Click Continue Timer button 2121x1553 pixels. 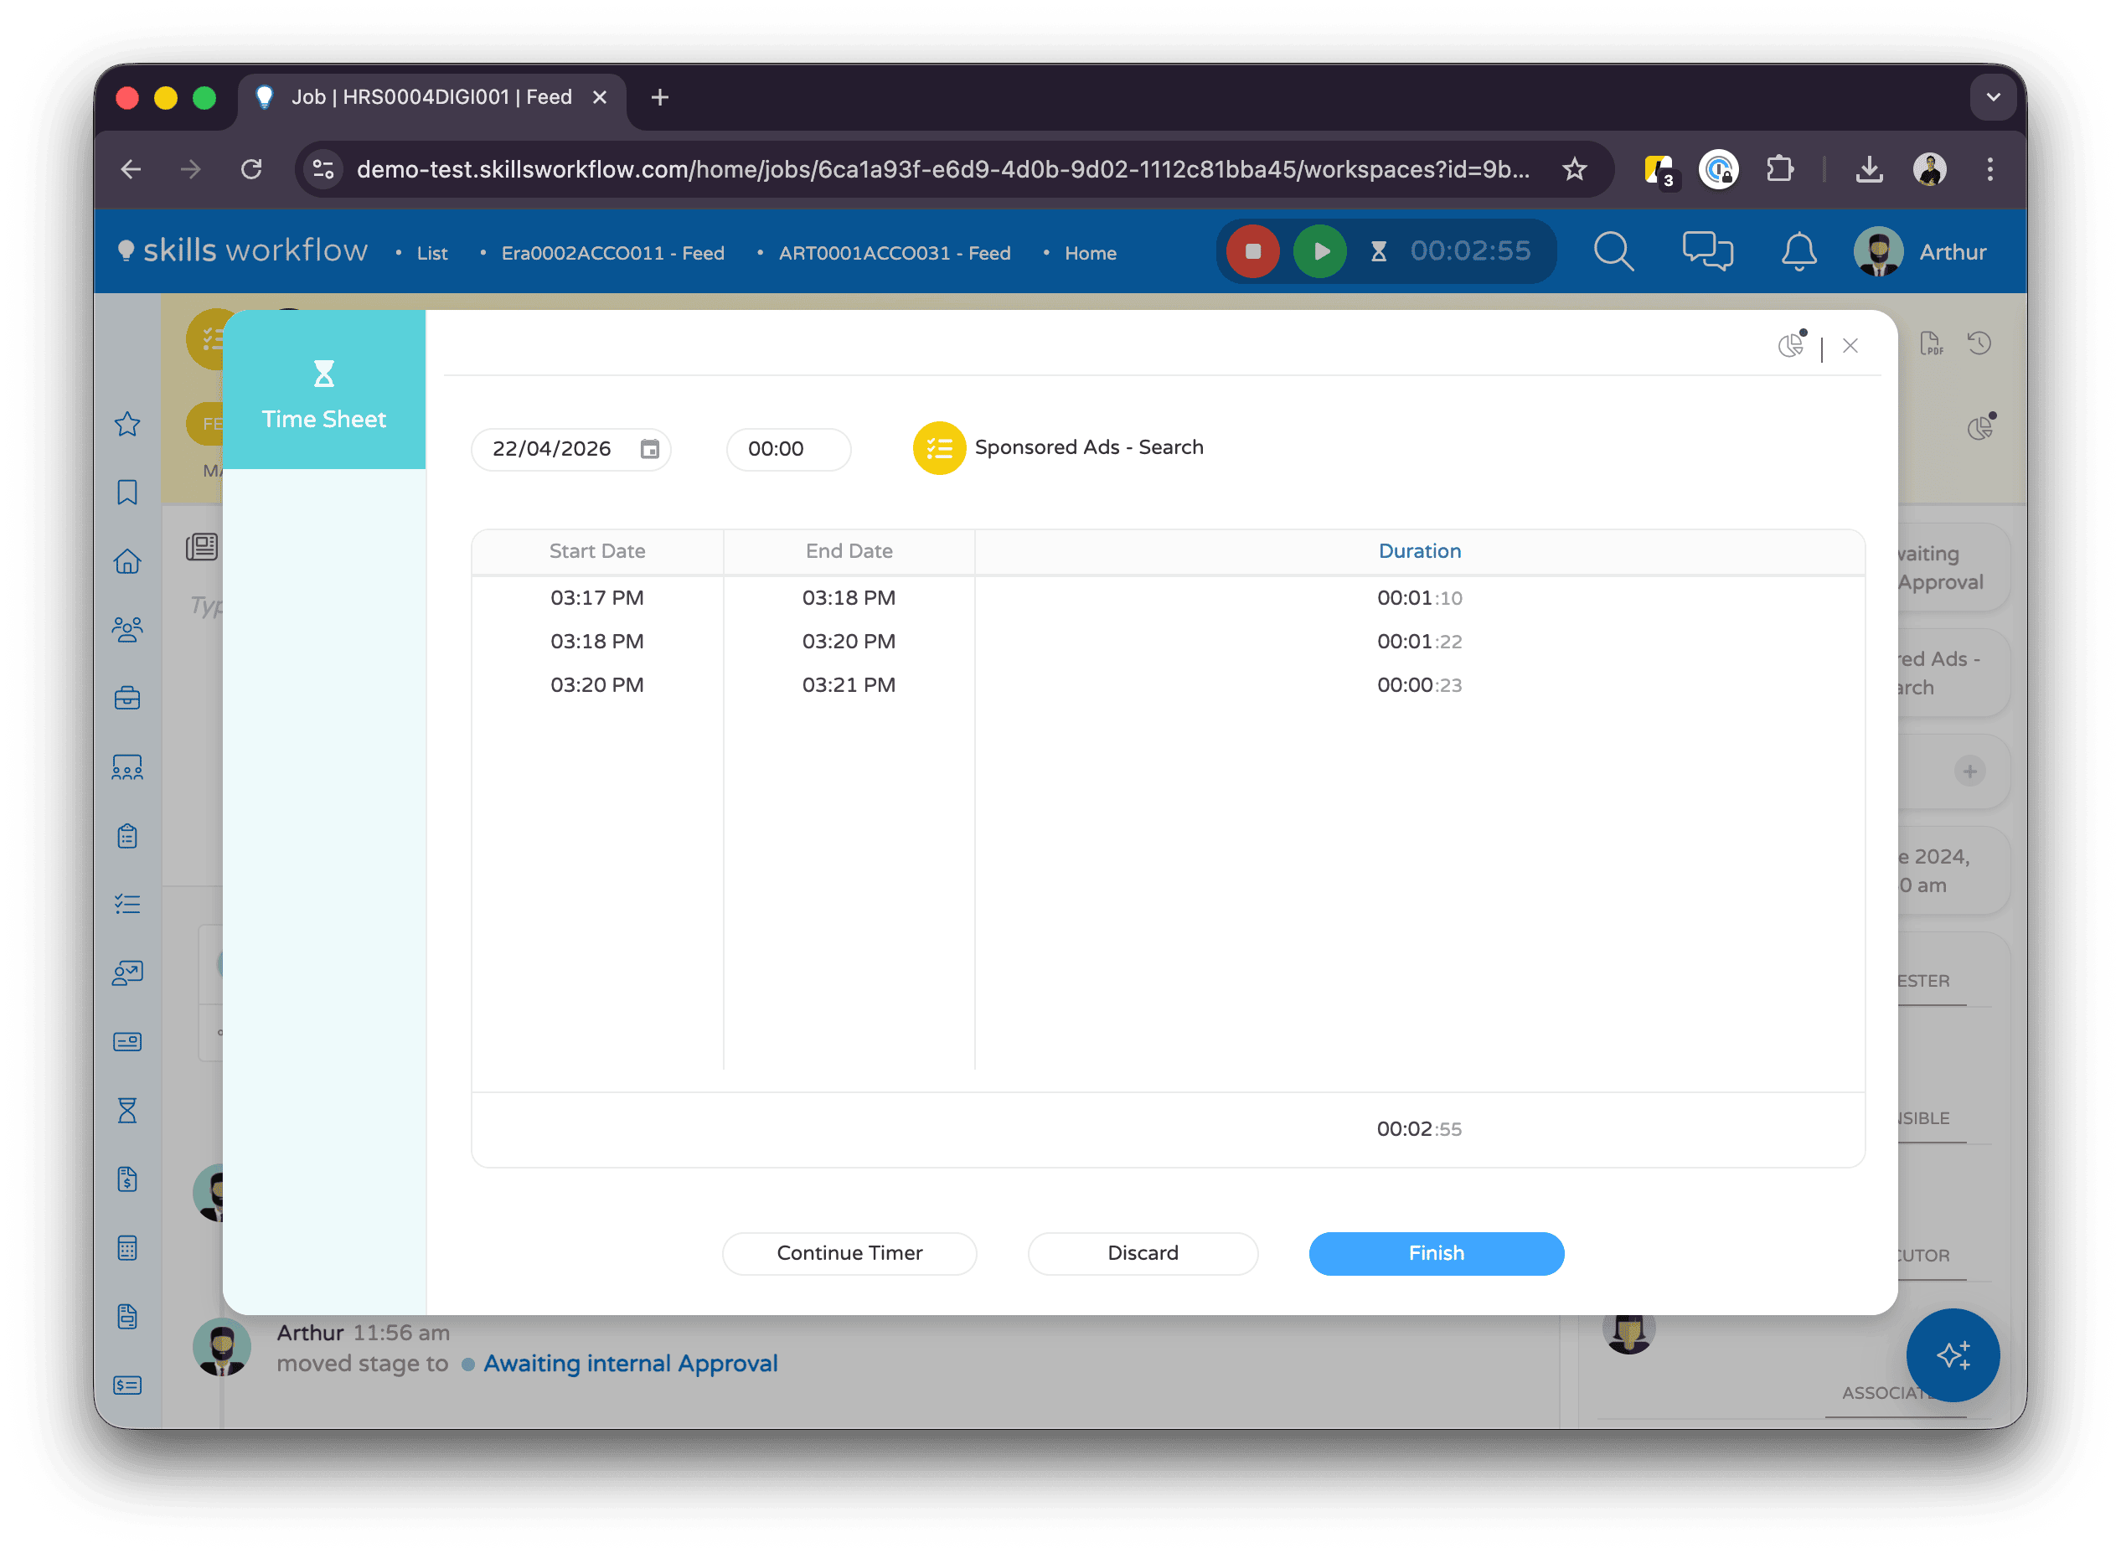(x=849, y=1253)
